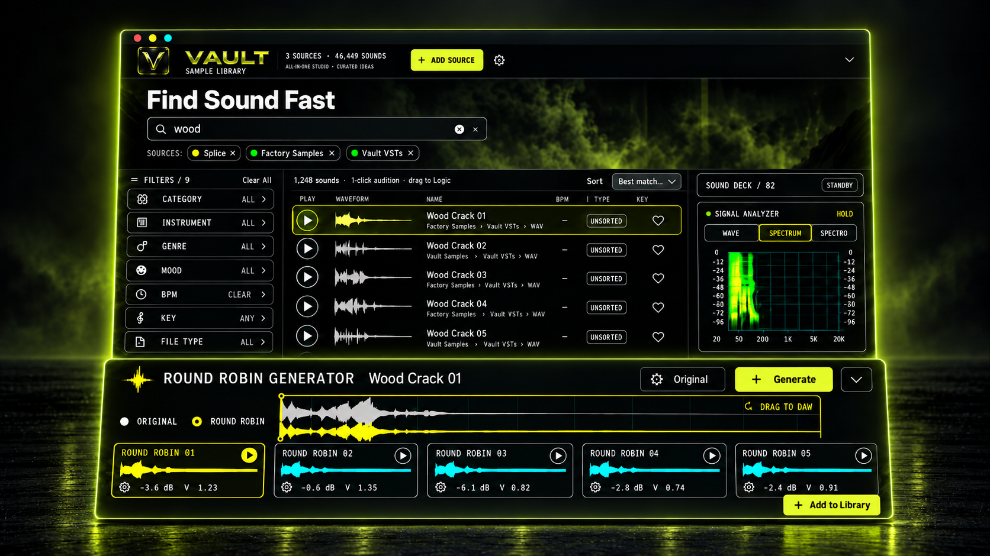Image resolution: width=990 pixels, height=556 pixels.
Task: Click the Add Source button
Action: click(x=447, y=60)
